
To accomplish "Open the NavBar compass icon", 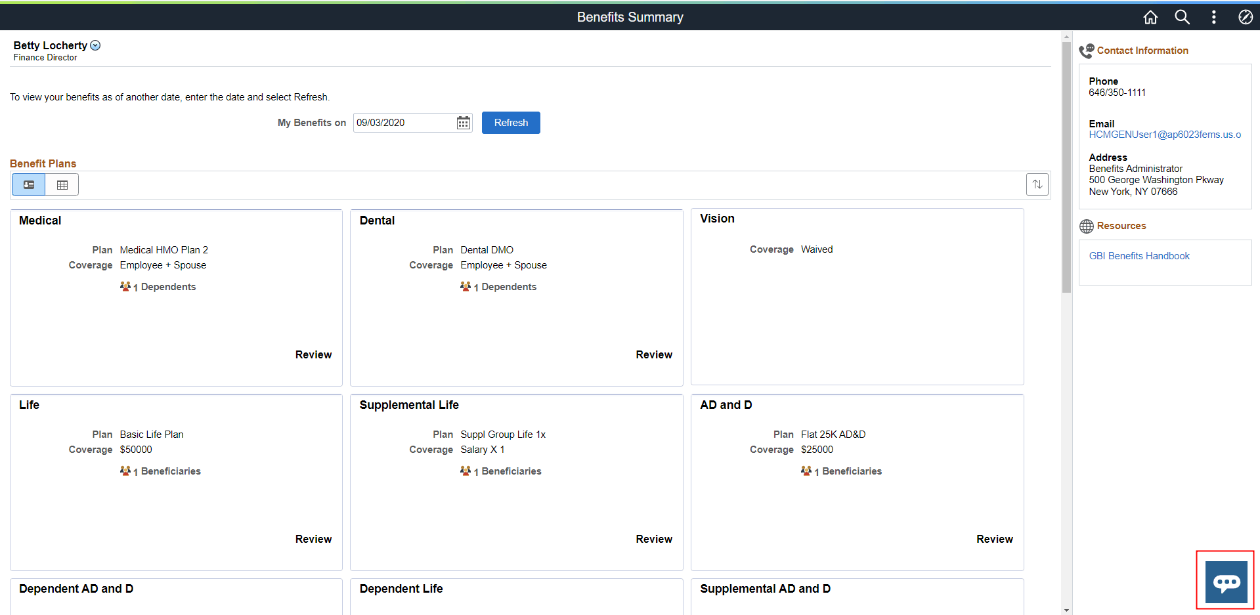I will 1245,17.
